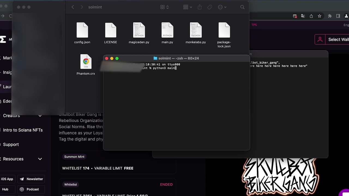
Task: Minimize the Terminal window with yellow button
Action: [x=112, y=59]
